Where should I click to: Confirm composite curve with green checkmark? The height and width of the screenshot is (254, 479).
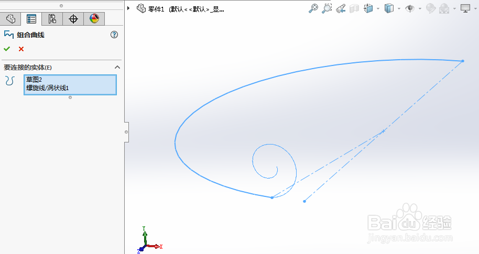point(7,49)
